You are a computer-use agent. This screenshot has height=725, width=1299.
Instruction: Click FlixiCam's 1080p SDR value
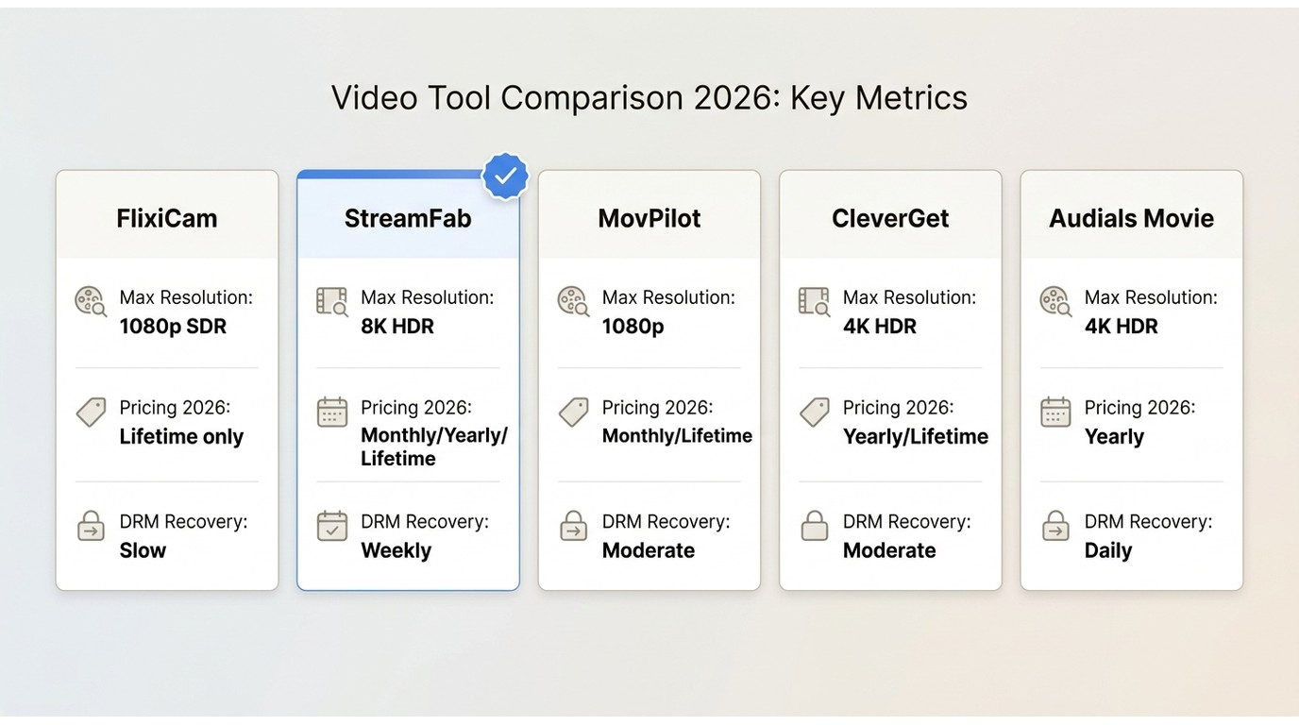tap(173, 327)
